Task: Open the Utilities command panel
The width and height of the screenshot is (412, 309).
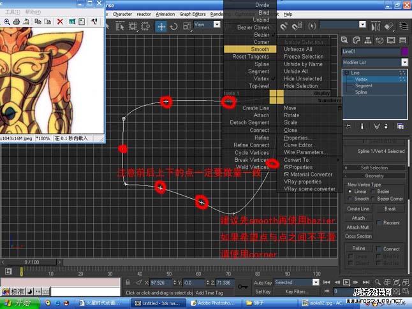Action: point(402,40)
